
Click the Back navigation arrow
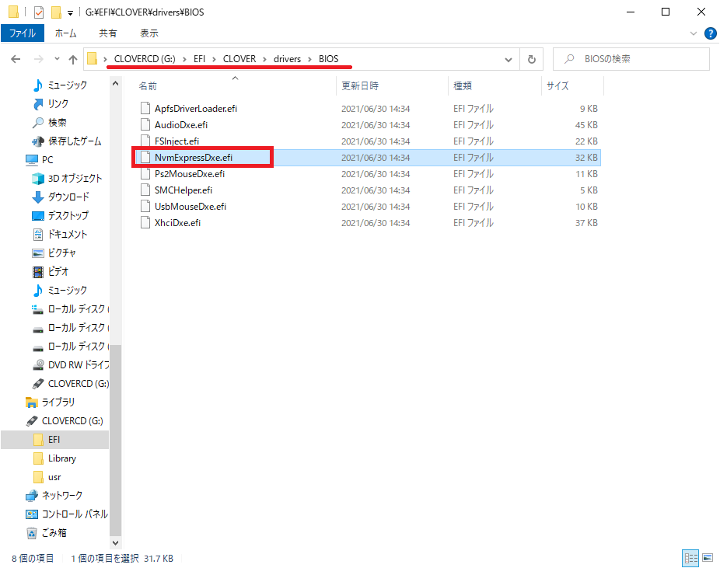coord(16,59)
